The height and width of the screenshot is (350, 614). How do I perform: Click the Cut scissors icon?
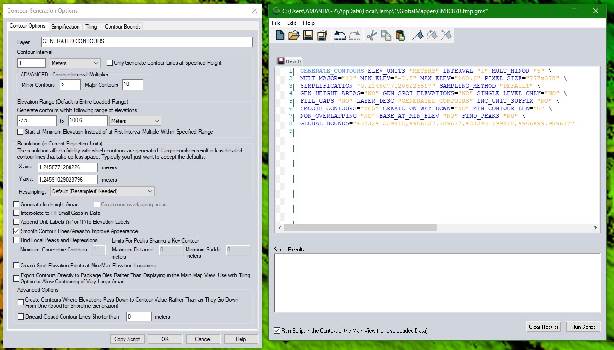(372, 35)
